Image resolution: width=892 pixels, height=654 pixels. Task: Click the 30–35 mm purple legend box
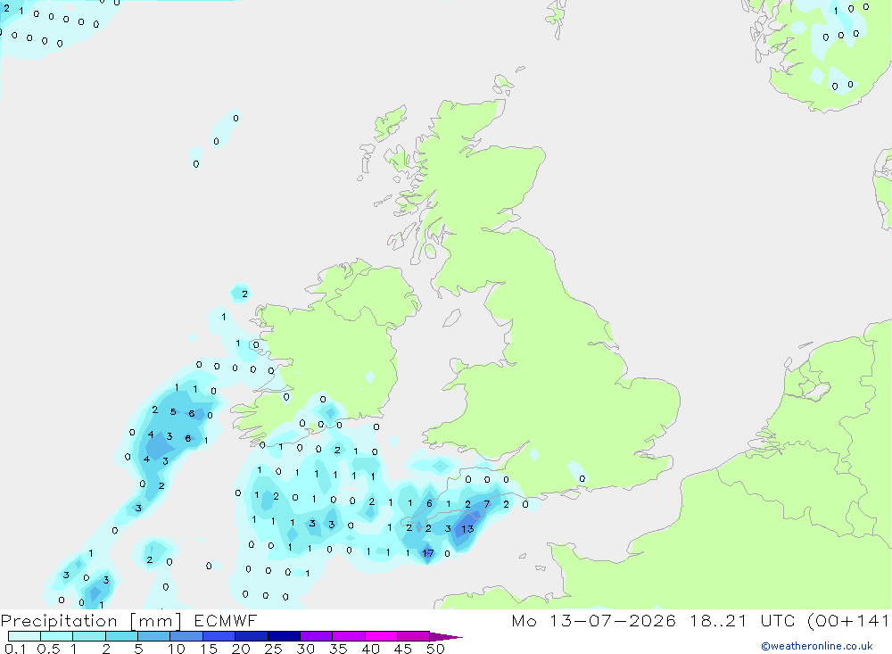(316, 636)
